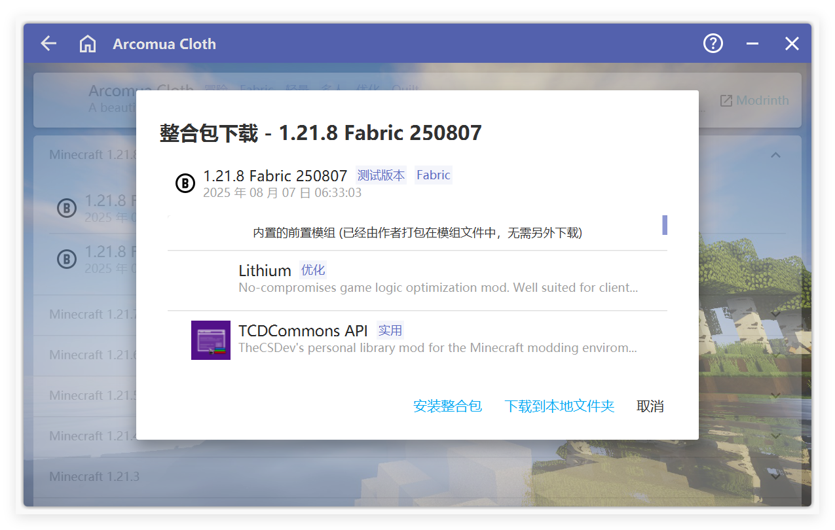
Task: Select the Lithium mod entry
Action: [417, 279]
